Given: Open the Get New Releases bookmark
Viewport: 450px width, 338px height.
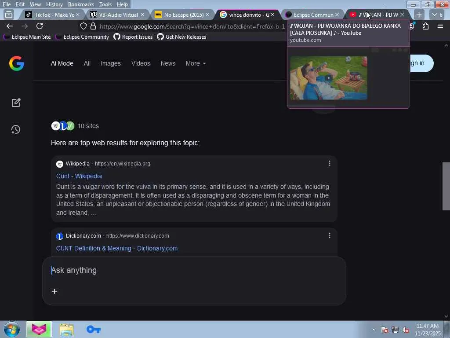Looking at the screenshot, I should tap(181, 37).
